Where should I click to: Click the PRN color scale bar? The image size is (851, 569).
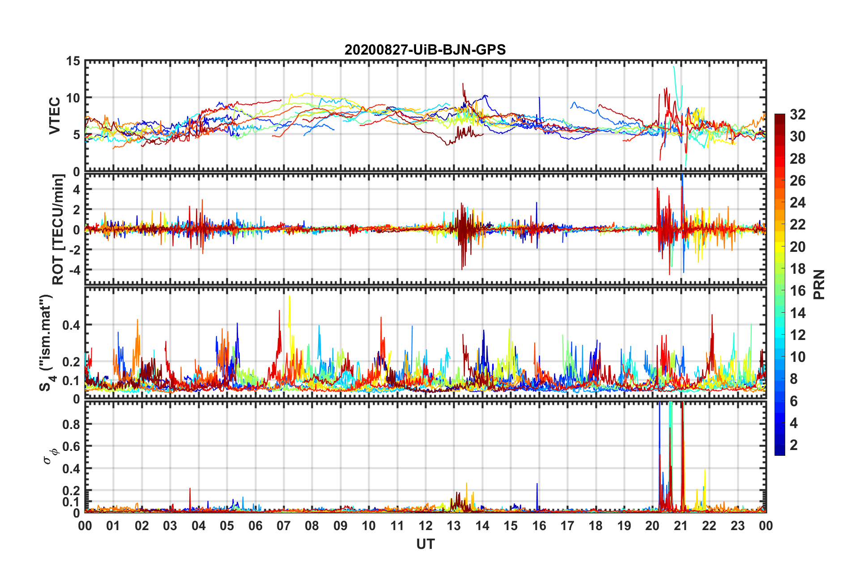pos(779,284)
